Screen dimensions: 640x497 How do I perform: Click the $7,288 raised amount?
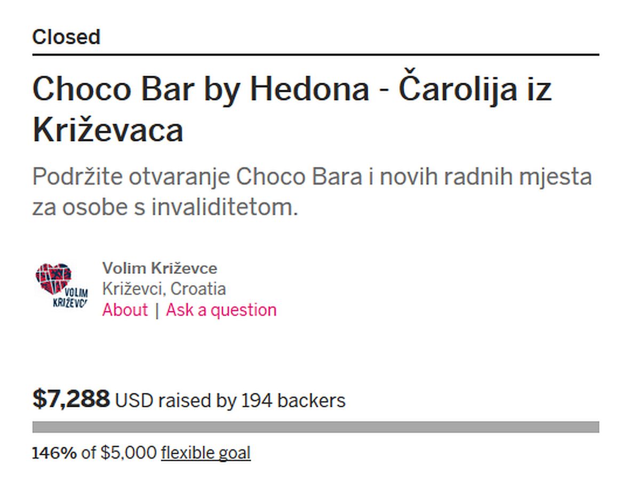tap(71, 399)
